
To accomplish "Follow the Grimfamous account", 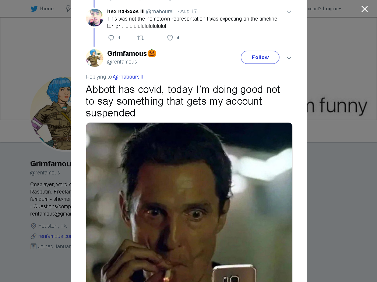I will point(260,57).
